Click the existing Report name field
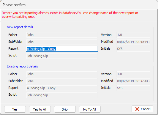The image size is (158, 115). [62, 88]
